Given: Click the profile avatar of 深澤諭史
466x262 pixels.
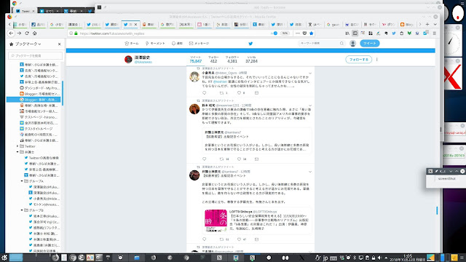Looking at the screenshot, I should 128,60.
